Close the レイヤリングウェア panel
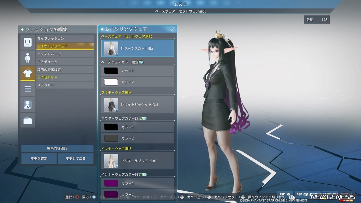 [173, 29]
